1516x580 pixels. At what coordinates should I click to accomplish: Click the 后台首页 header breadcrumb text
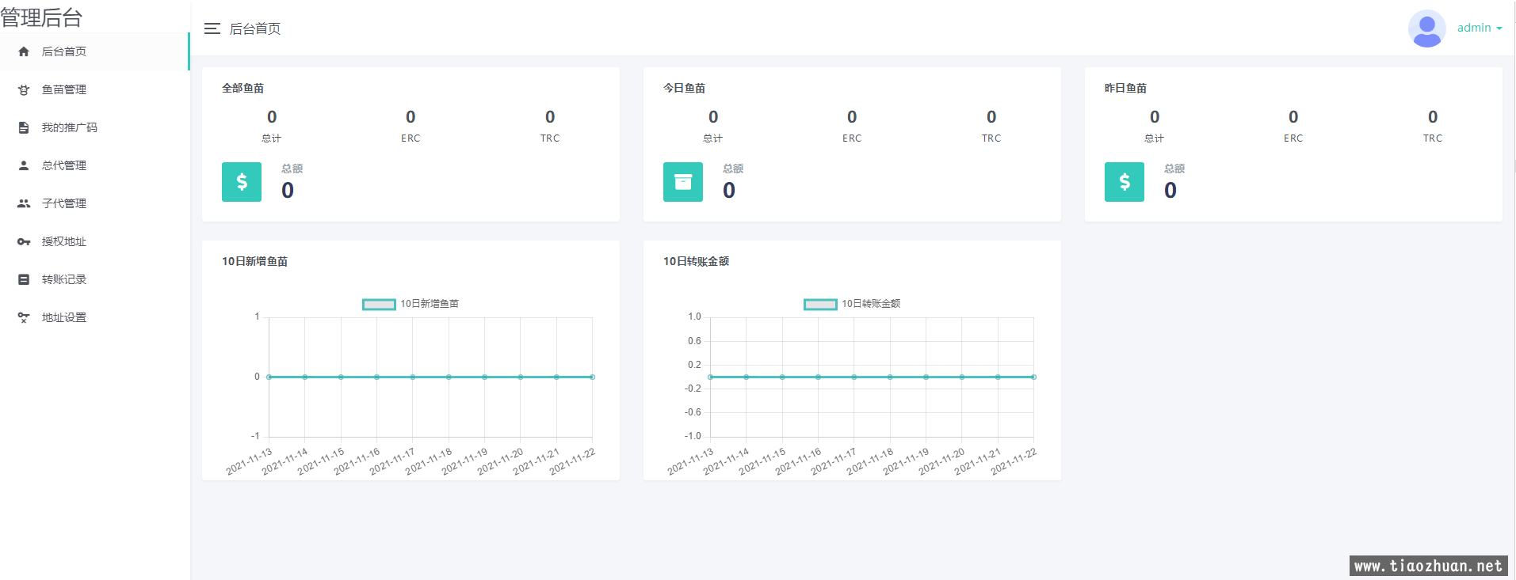(x=255, y=28)
